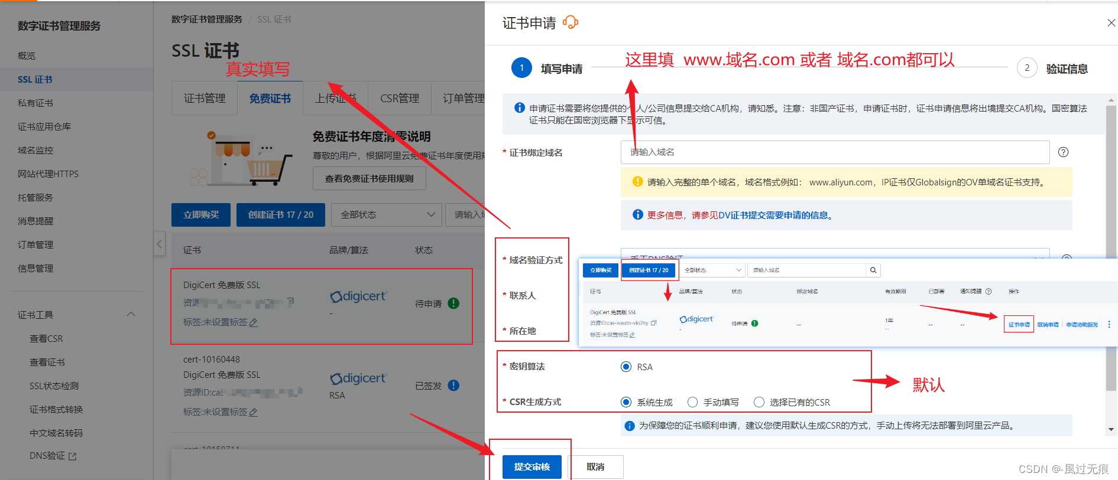Click the blue status icon beside 已签发
Screen dimensions: 1118x480
(x=453, y=386)
